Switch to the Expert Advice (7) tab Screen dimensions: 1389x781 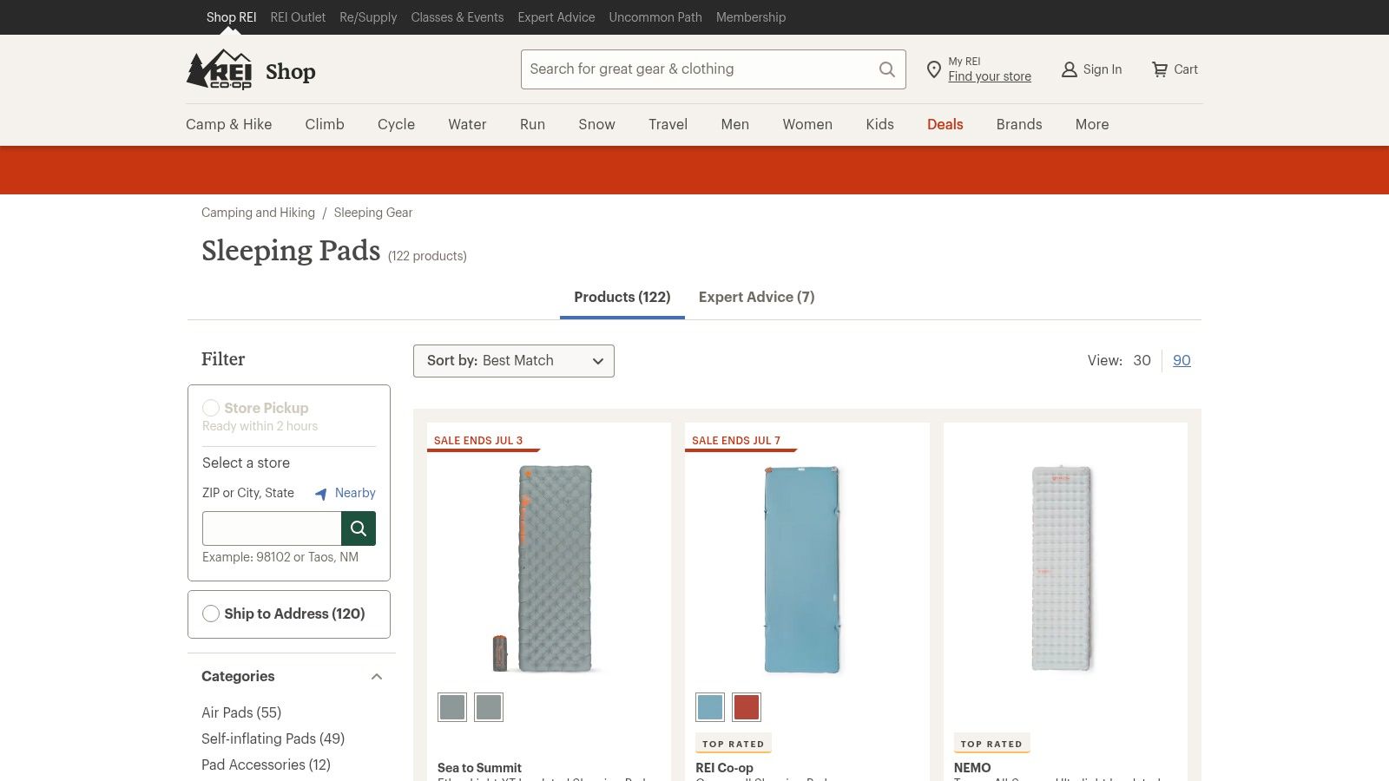tap(757, 297)
